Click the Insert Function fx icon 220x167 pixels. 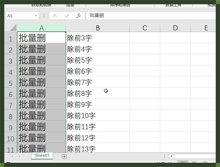pos(79,16)
